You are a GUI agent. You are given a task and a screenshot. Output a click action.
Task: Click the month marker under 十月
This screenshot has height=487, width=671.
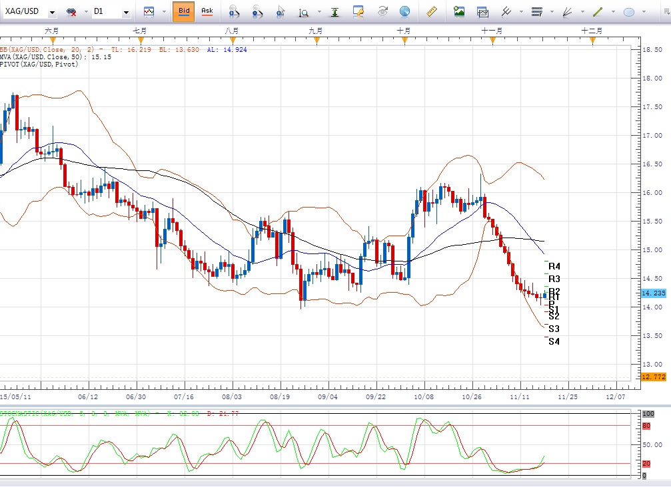click(x=404, y=41)
